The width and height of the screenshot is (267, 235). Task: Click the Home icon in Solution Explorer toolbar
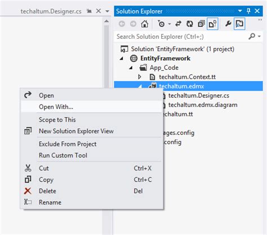click(x=145, y=24)
